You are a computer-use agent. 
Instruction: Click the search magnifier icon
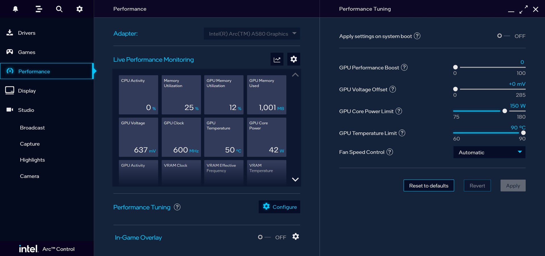pyautogui.click(x=59, y=9)
